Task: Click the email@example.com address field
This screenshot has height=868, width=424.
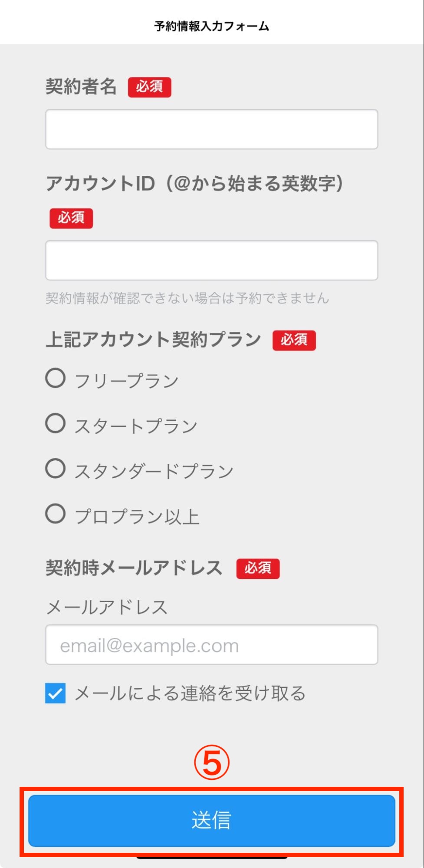Action: pyautogui.click(x=211, y=645)
